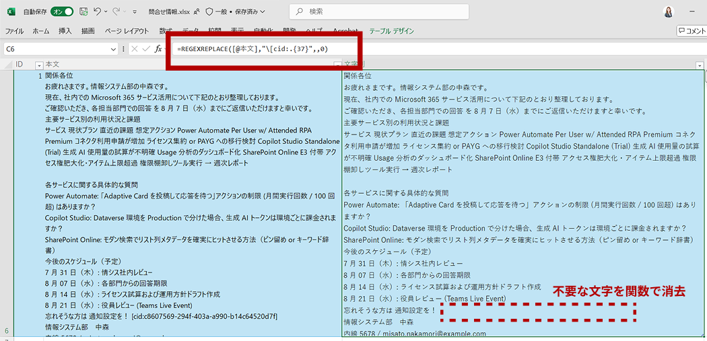
Task: Expand the Name Box dropdown showing C6
Action: (x=114, y=49)
